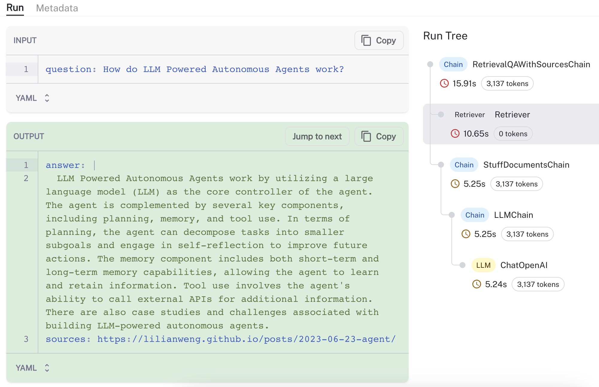The height and width of the screenshot is (387, 599).
Task: Select the LLMChain run node
Action: pyautogui.click(x=513, y=215)
